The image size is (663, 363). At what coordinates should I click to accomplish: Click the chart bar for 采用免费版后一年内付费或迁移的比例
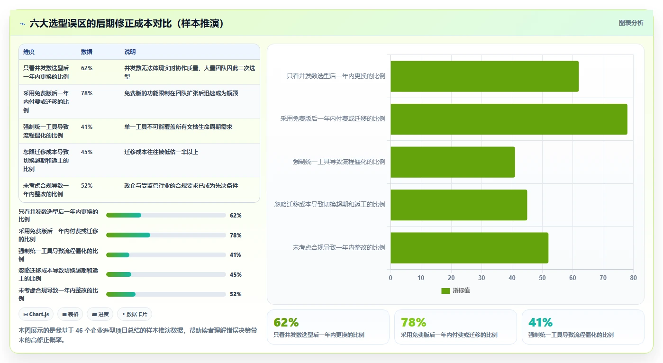(509, 119)
